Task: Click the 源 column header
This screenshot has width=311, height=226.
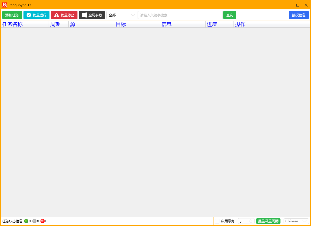Action: point(91,24)
